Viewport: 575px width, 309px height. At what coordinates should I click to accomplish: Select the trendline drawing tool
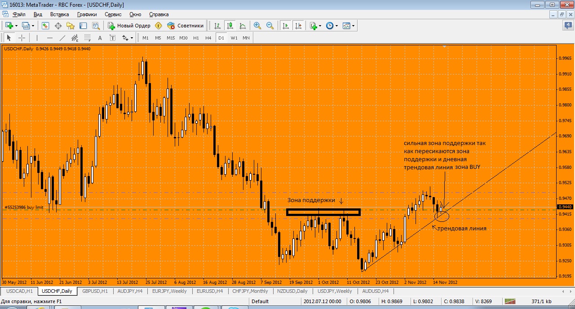[x=62, y=38]
